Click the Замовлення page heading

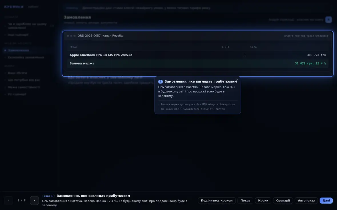77,17
